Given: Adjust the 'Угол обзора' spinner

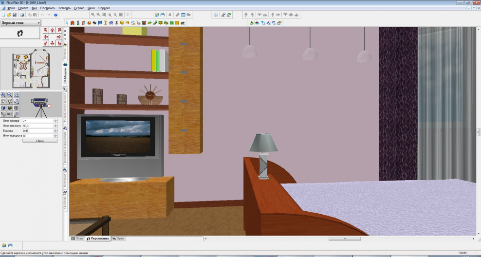Looking at the screenshot, I should 55,121.
